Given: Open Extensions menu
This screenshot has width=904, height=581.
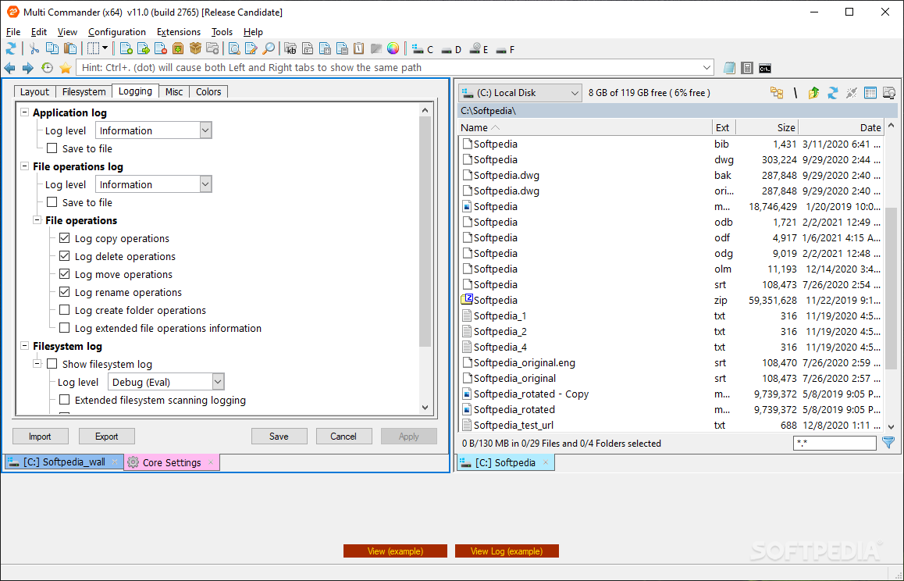Looking at the screenshot, I should click(x=179, y=32).
